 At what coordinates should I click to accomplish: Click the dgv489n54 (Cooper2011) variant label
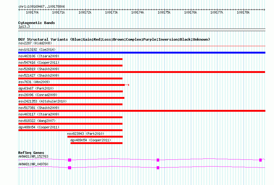tap(91, 140)
